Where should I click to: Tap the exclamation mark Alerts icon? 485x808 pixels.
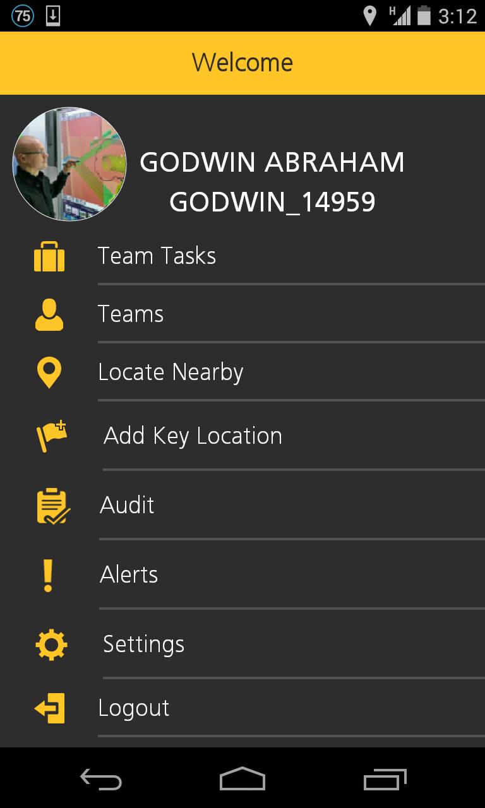coord(48,575)
